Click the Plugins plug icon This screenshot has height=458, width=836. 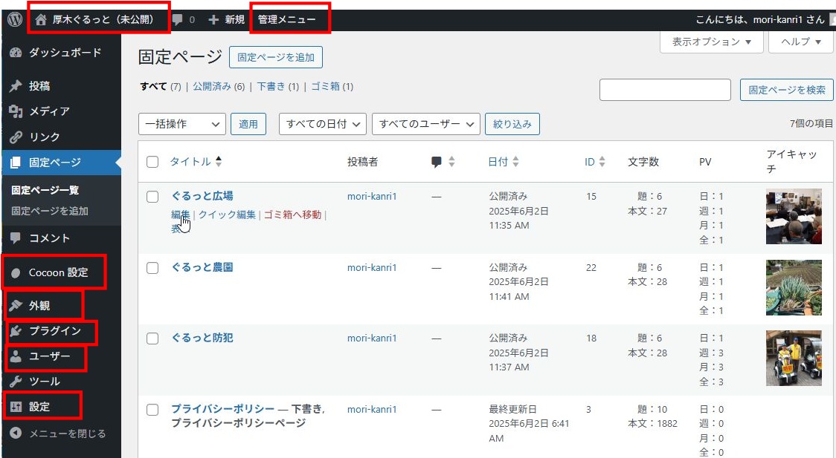(x=16, y=331)
